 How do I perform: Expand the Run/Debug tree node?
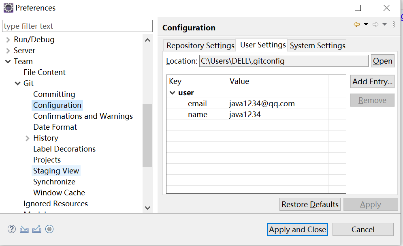click(8, 40)
